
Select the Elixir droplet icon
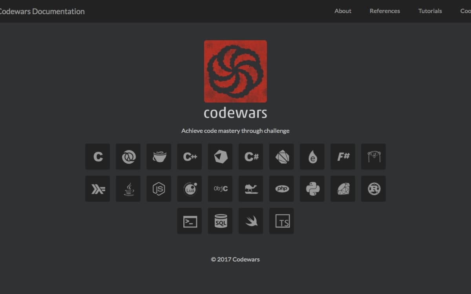[x=312, y=156]
